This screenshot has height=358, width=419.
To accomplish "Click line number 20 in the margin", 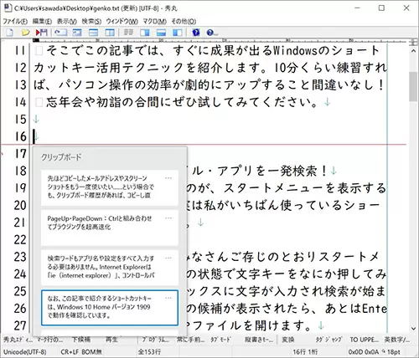I will [x=20, y=205].
